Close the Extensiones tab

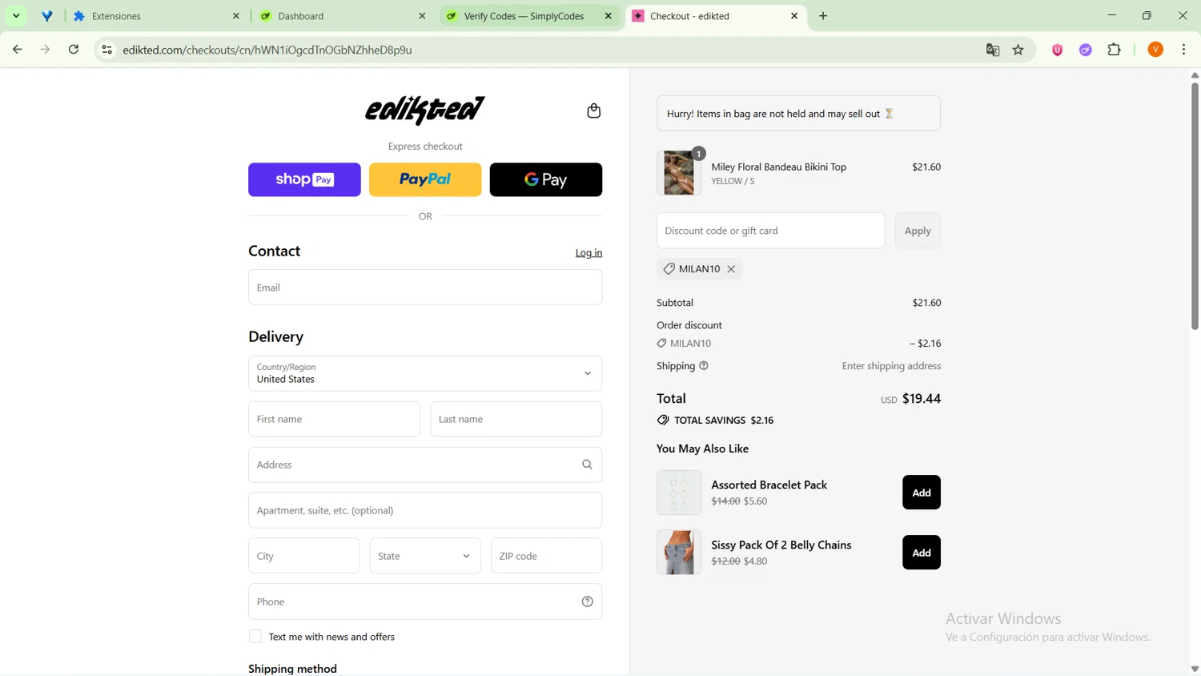pos(236,16)
